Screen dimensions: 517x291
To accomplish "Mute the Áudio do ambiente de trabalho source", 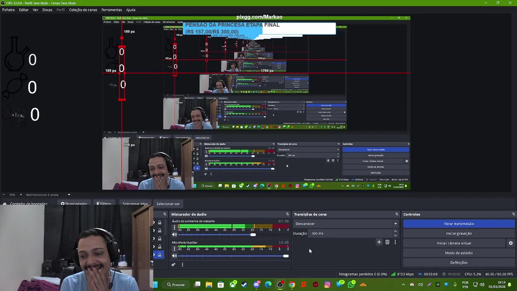I will point(174,235).
